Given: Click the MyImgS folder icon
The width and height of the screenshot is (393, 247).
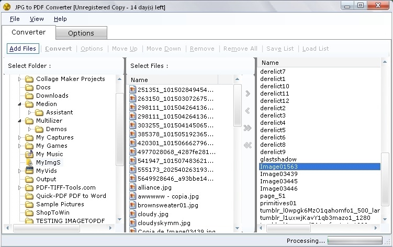Looking at the screenshot, I should (29, 162).
